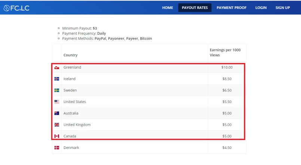
Task: Click the Iceland $8.50 earnings value
Action: pyautogui.click(x=227, y=79)
